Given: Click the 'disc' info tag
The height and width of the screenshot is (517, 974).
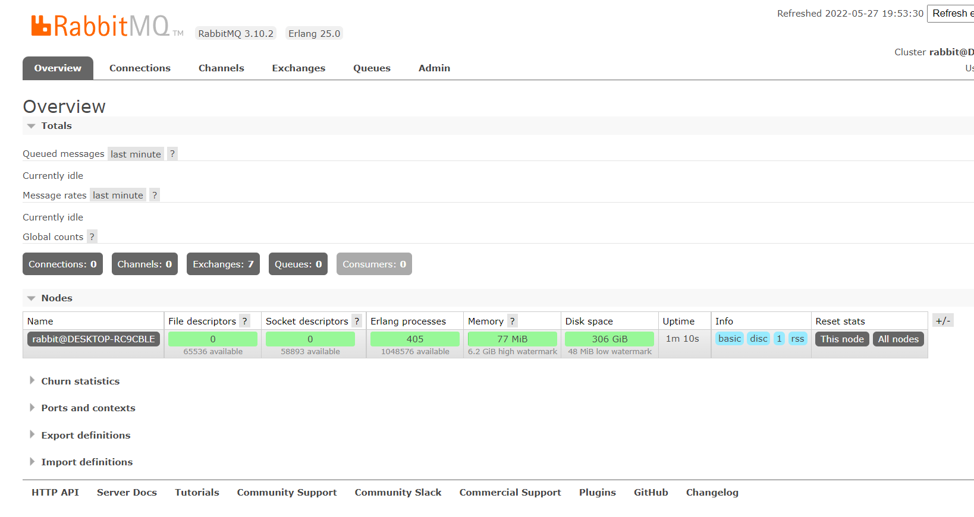Looking at the screenshot, I should 759,339.
